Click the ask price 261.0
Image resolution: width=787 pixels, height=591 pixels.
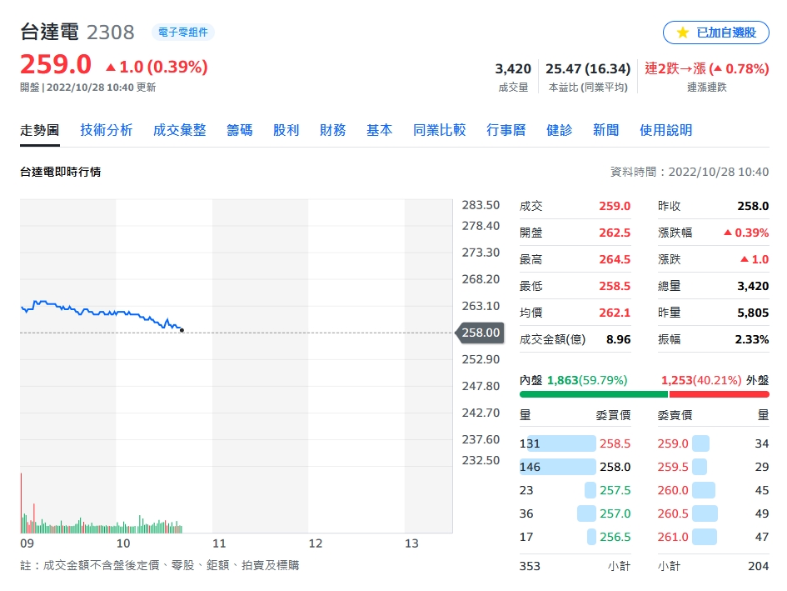(x=673, y=537)
